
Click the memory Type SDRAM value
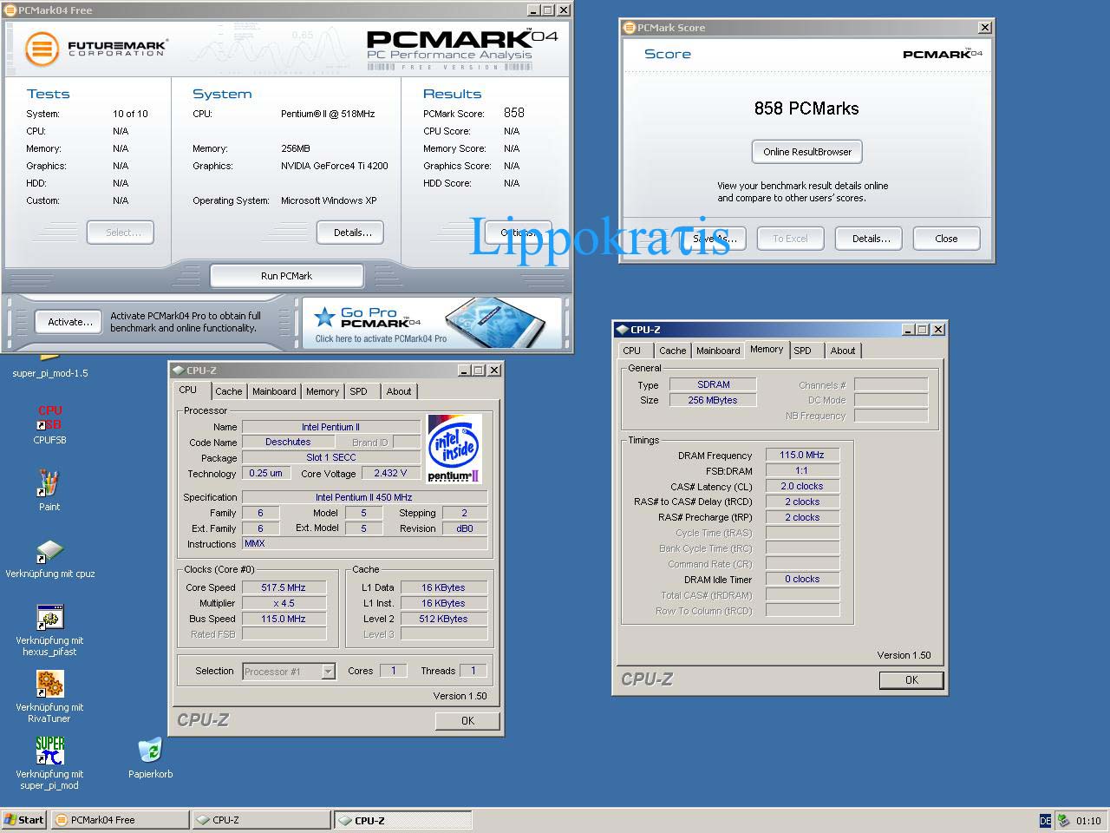(713, 384)
